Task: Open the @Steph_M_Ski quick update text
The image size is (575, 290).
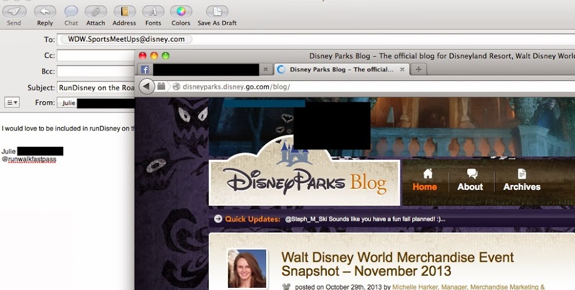Action: coord(365,219)
